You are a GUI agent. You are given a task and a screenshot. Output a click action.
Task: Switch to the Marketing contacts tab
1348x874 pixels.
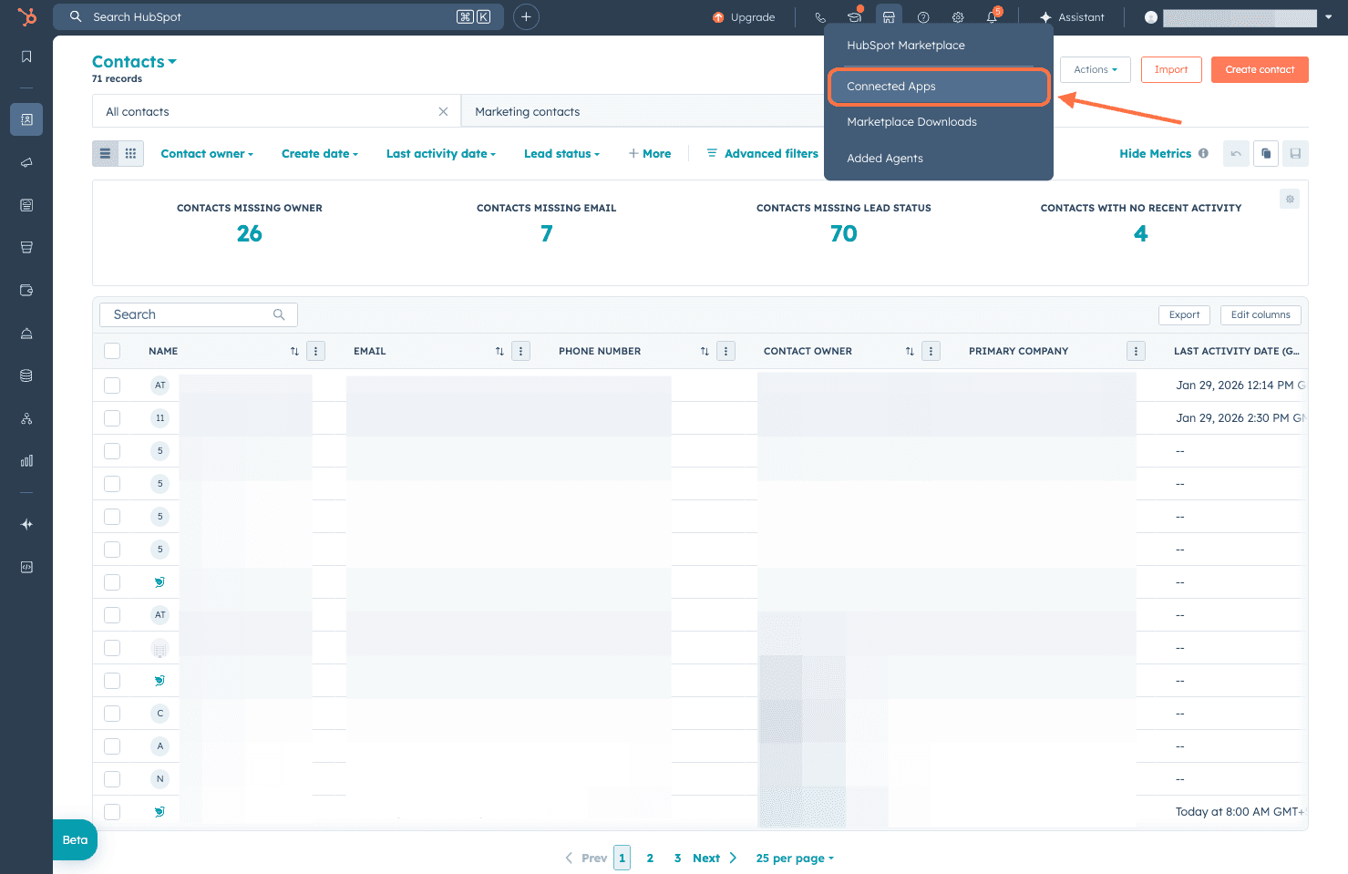pos(527,112)
